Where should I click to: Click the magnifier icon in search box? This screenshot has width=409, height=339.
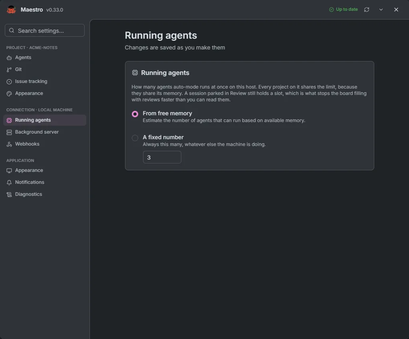click(x=12, y=30)
